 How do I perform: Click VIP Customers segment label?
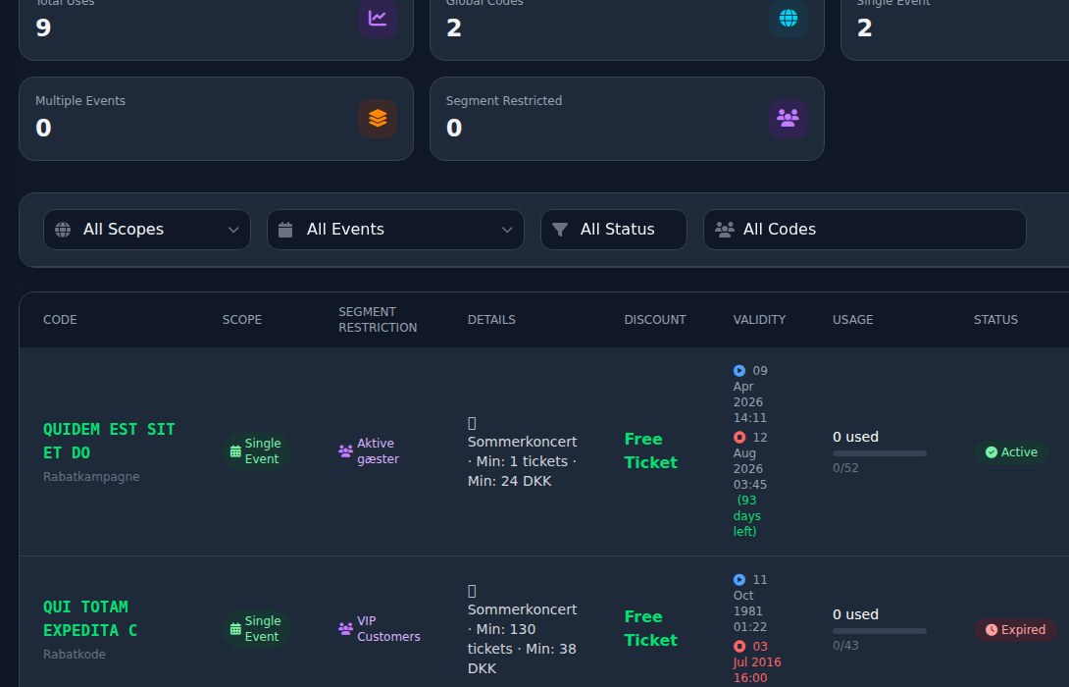(388, 629)
